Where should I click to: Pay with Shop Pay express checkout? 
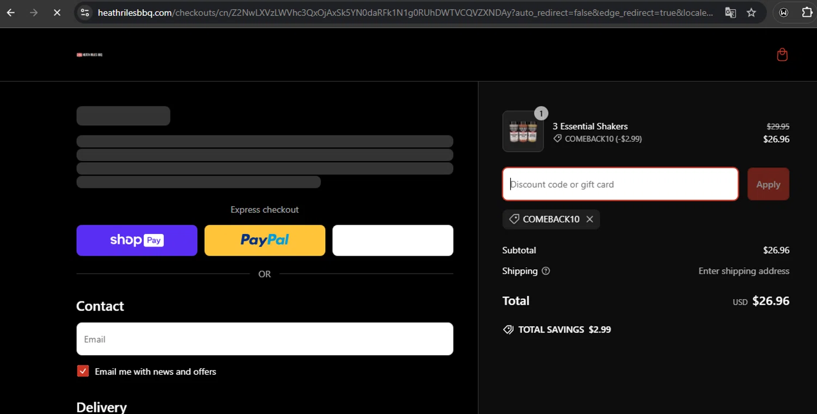[137, 240]
